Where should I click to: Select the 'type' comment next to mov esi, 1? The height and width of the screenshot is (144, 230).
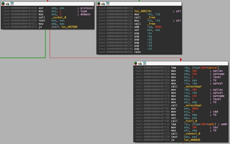tap(84, 11)
